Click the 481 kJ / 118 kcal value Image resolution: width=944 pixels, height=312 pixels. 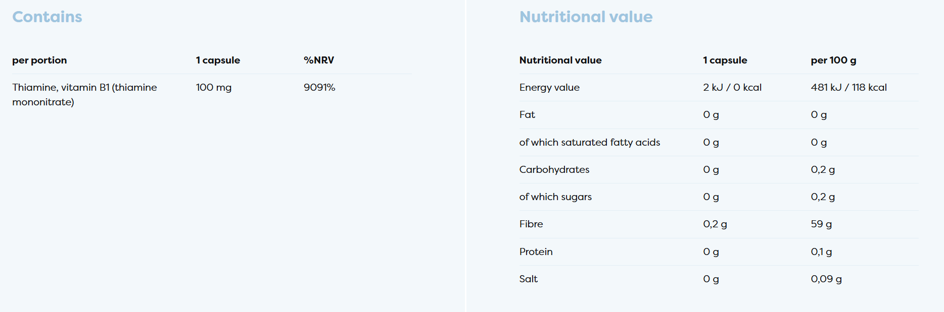click(848, 87)
